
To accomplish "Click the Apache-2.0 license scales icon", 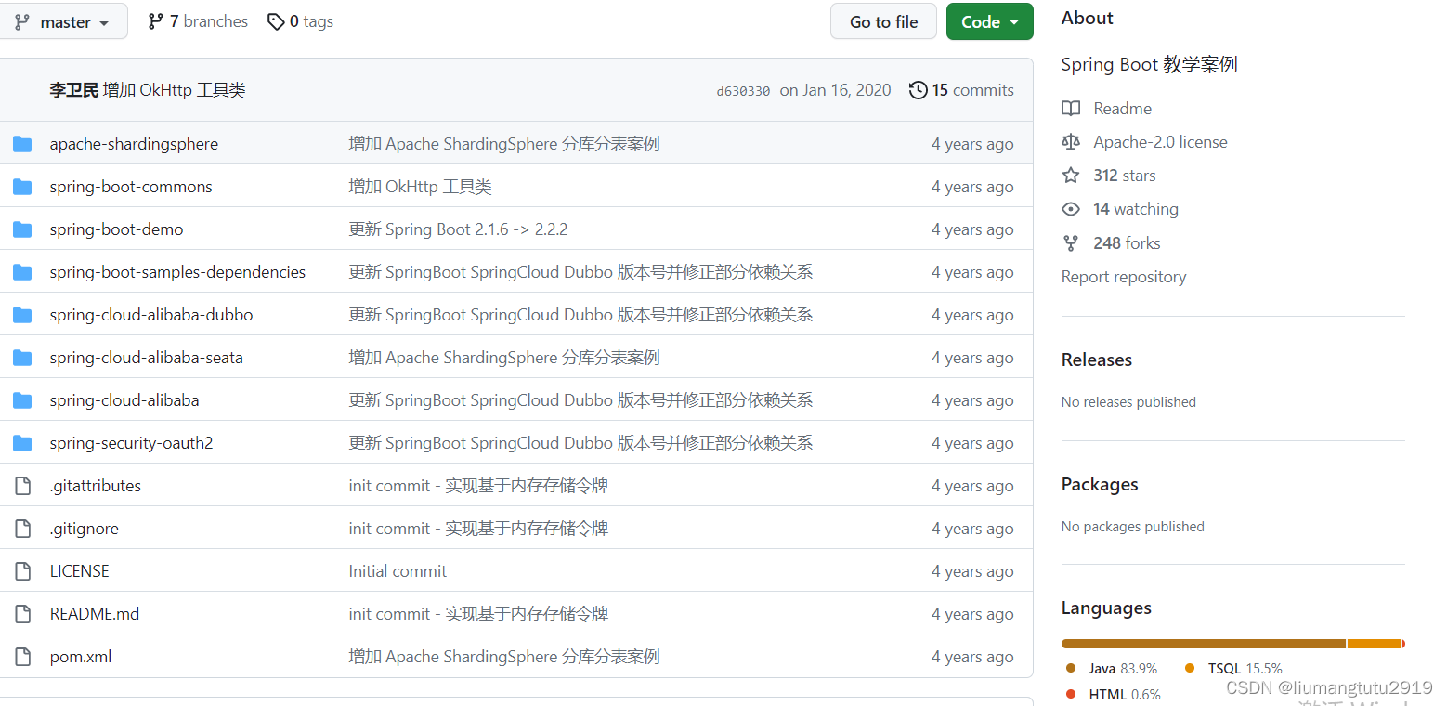I will click(x=1072, y=141).
